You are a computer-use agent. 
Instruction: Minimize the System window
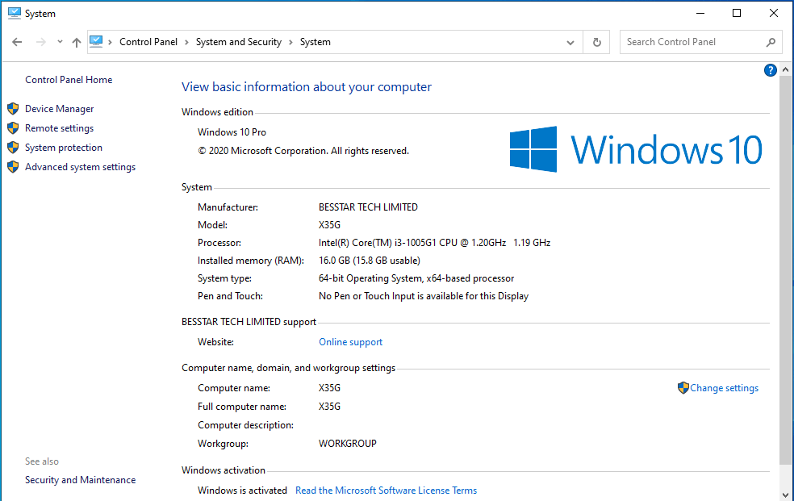click(x=700, y=13)
